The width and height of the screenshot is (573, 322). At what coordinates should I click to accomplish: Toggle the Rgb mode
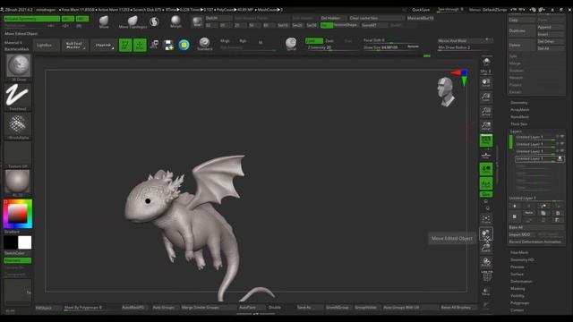click(x=243, y=41)
